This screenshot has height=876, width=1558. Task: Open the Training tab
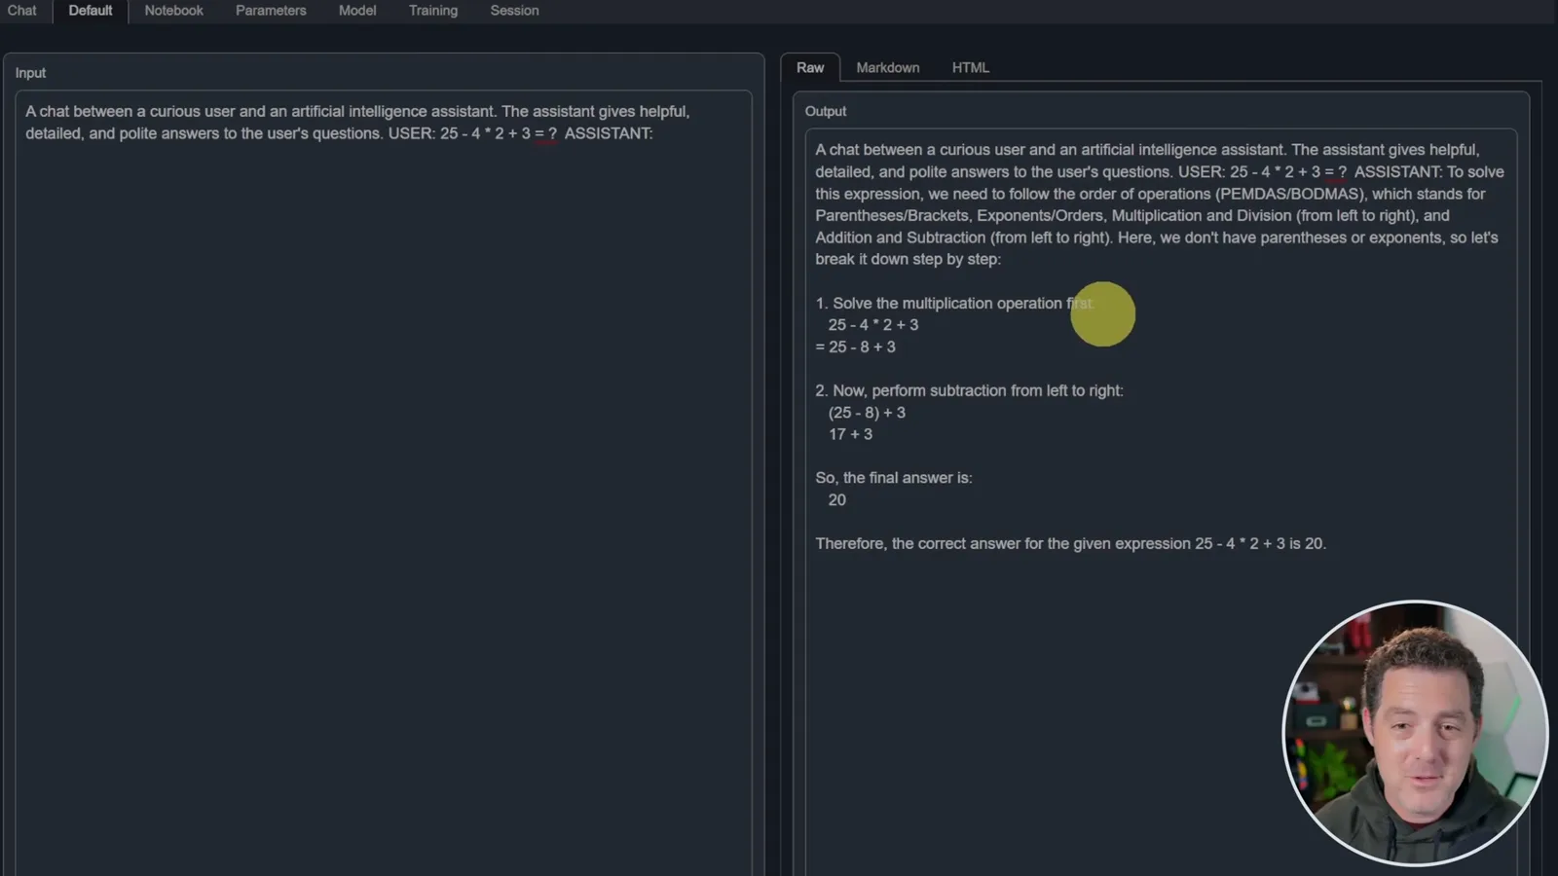click(433, 11)
